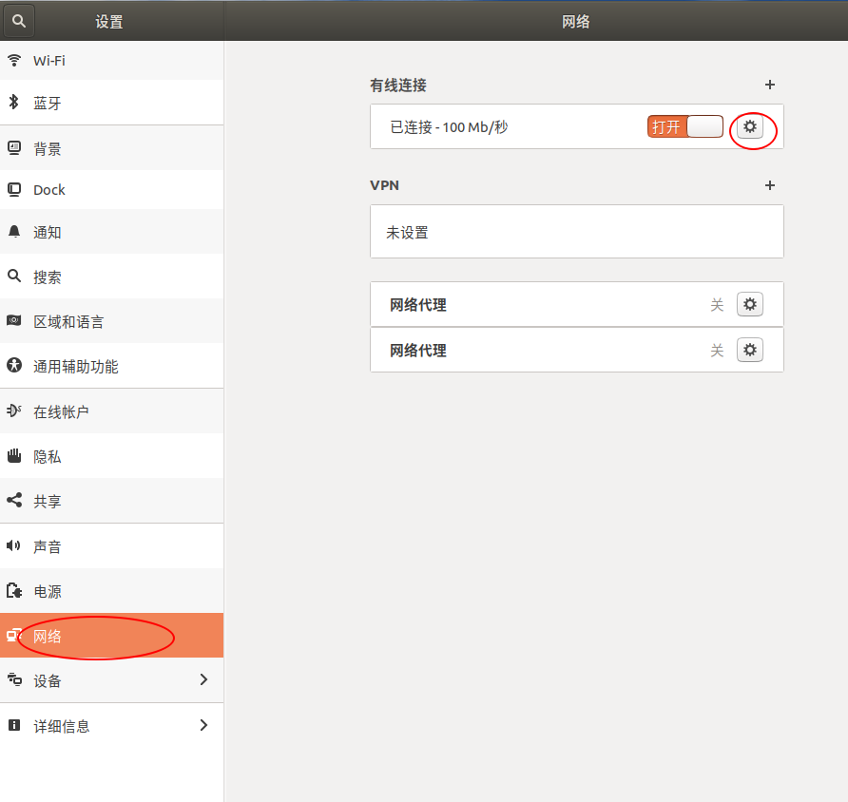Click the sharing icon beside 共享
Viewport: 848px width, 802px height.
point(14,500)
